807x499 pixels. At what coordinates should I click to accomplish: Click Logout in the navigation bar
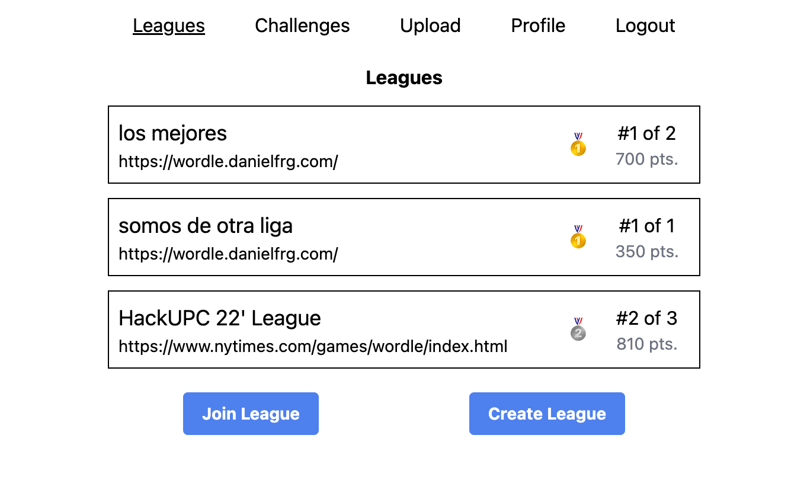click(645, 25)
